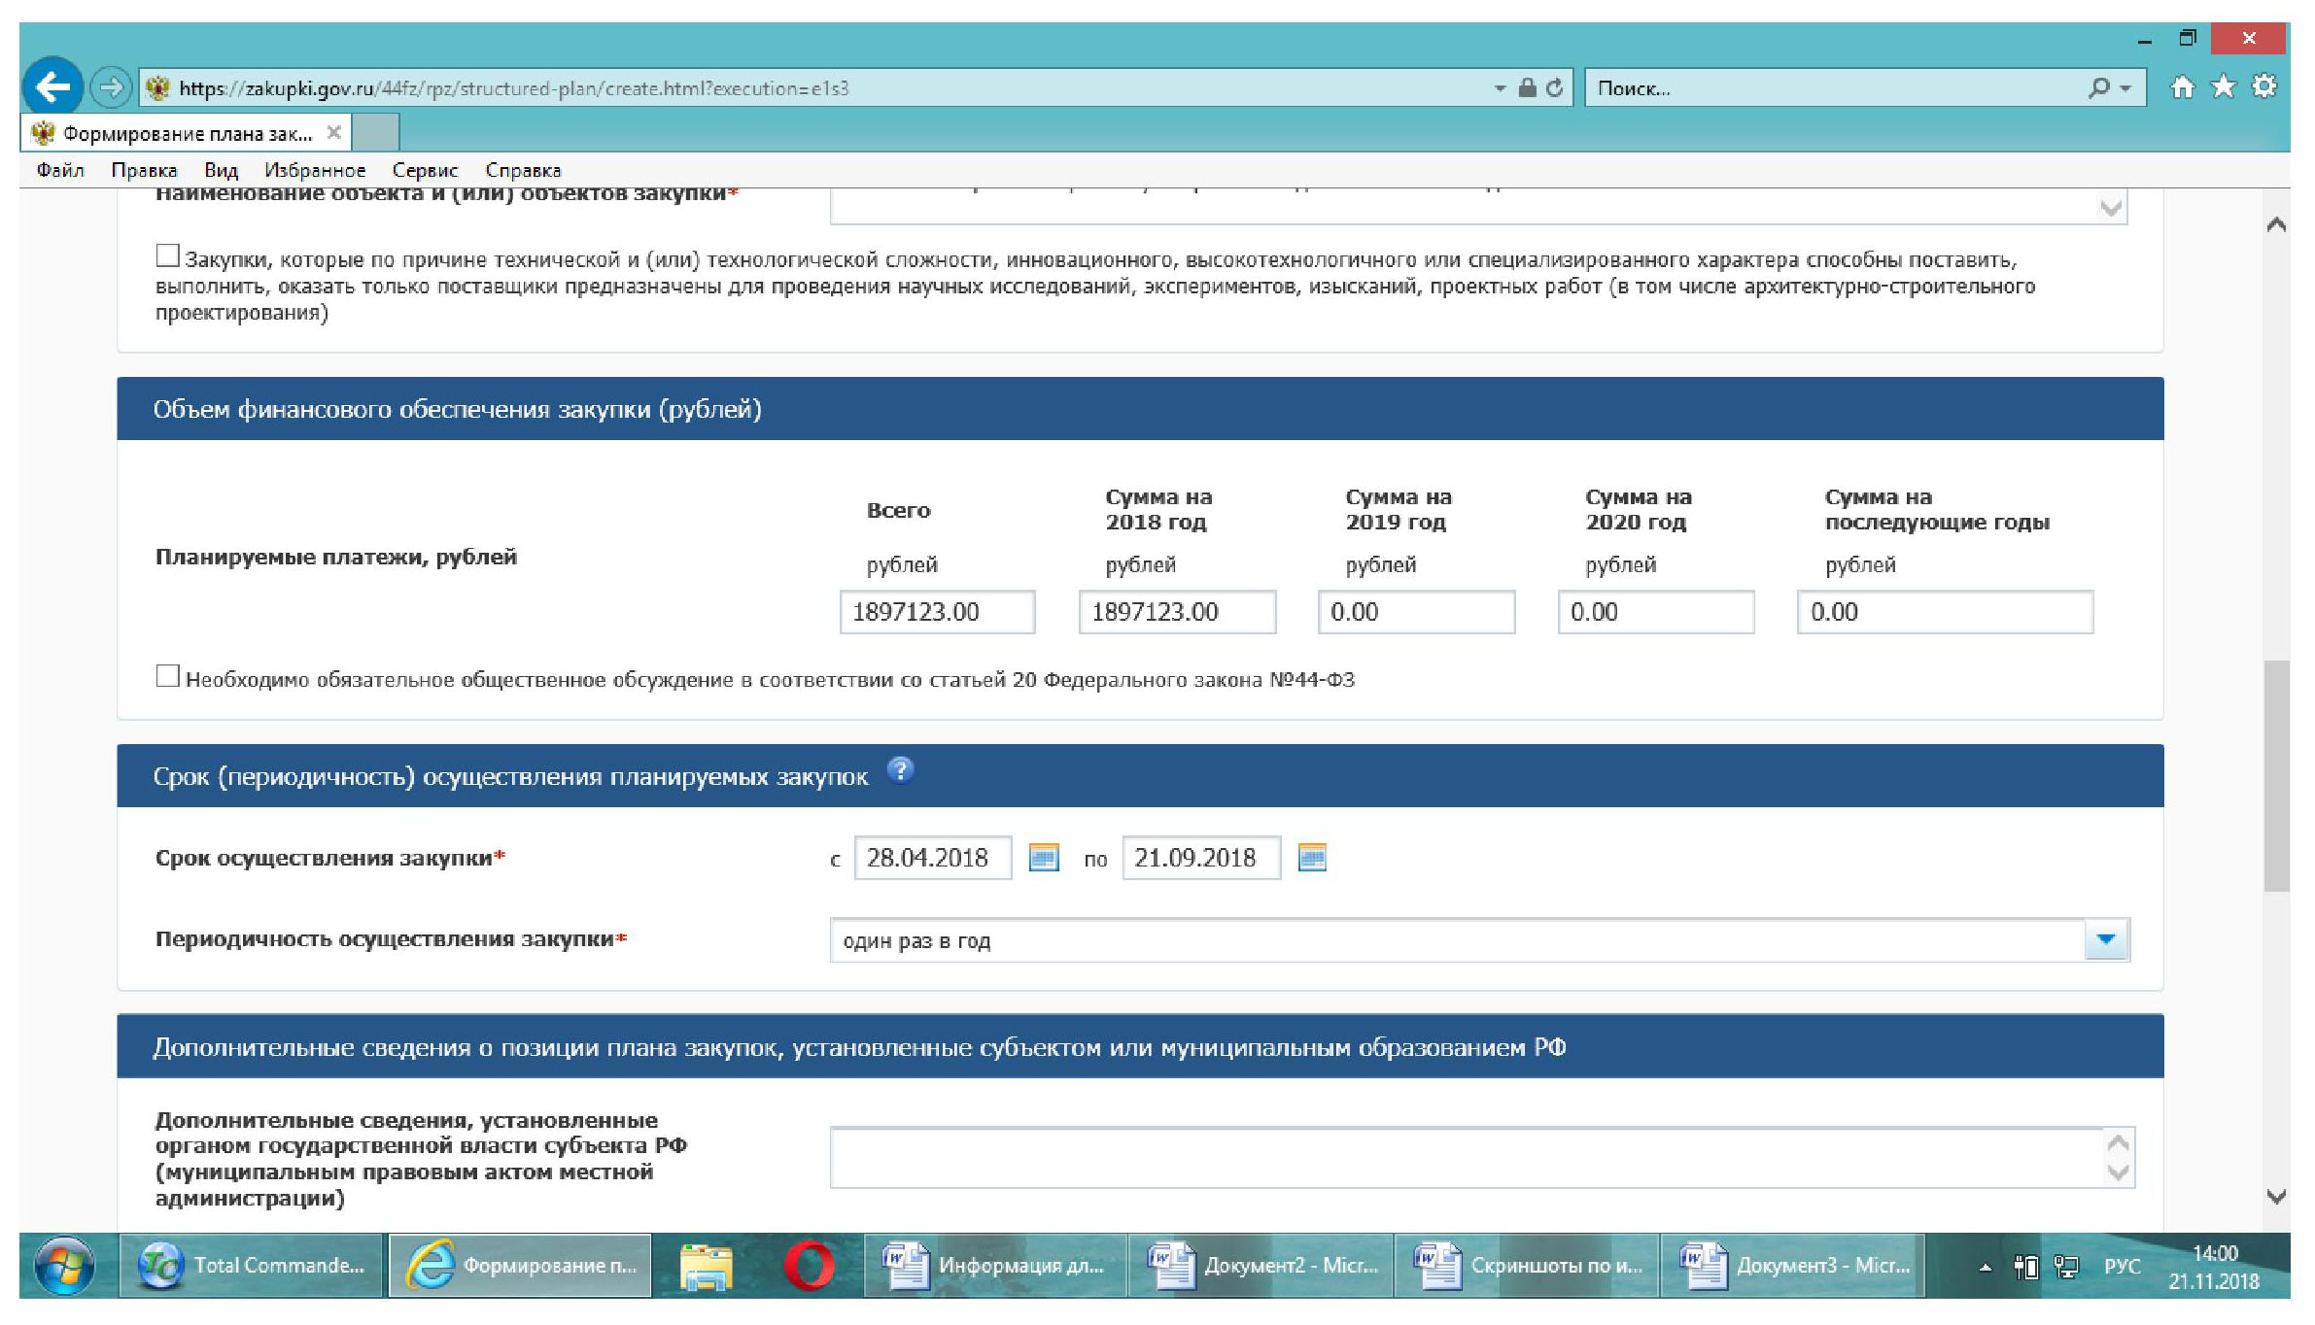Viewport: 2315px width, 1325px height.
Task: Click the page vertical scrollbar thumb
Action: (x=2275, y=775)
